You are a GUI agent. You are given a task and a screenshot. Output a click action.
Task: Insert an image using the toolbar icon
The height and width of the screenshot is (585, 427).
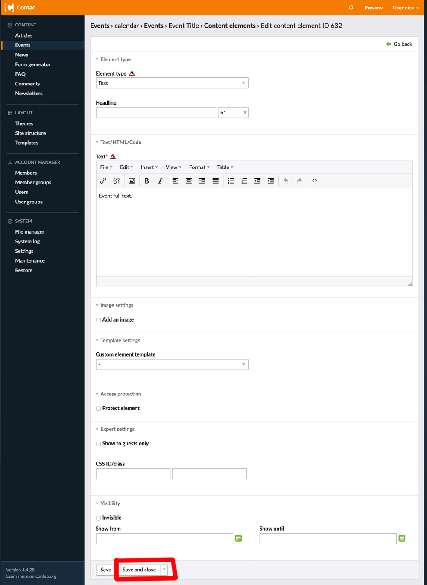(x=132, y=181)
